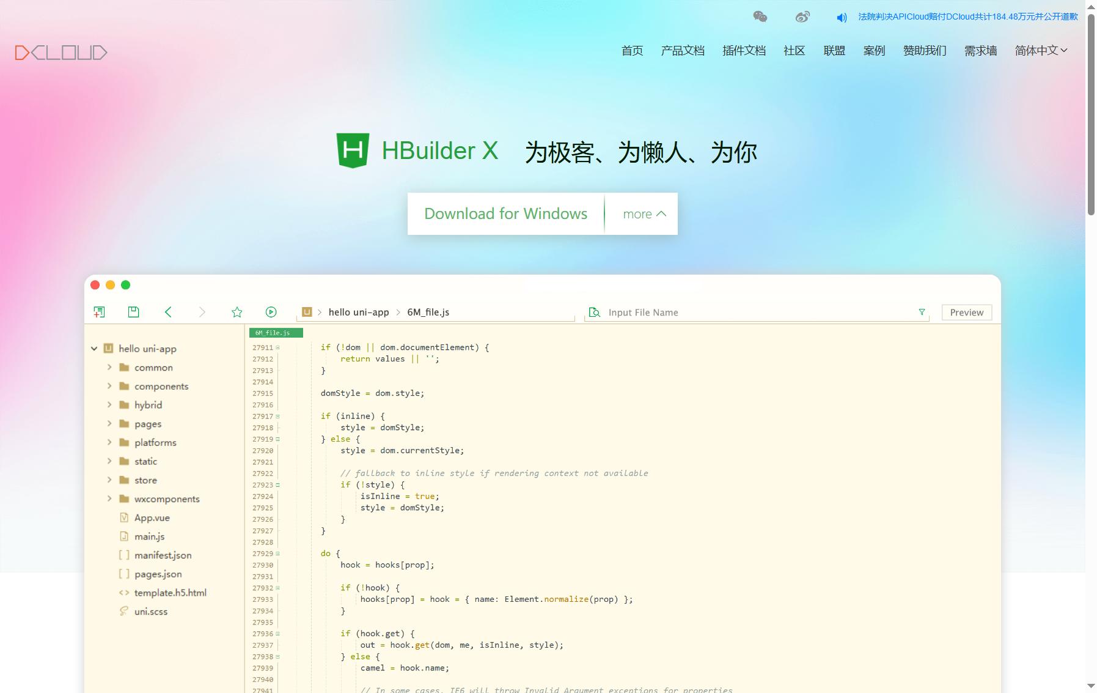Open the 产品文档 menu item
This screenshot has width=1097, height=693.
pos(683,51)
